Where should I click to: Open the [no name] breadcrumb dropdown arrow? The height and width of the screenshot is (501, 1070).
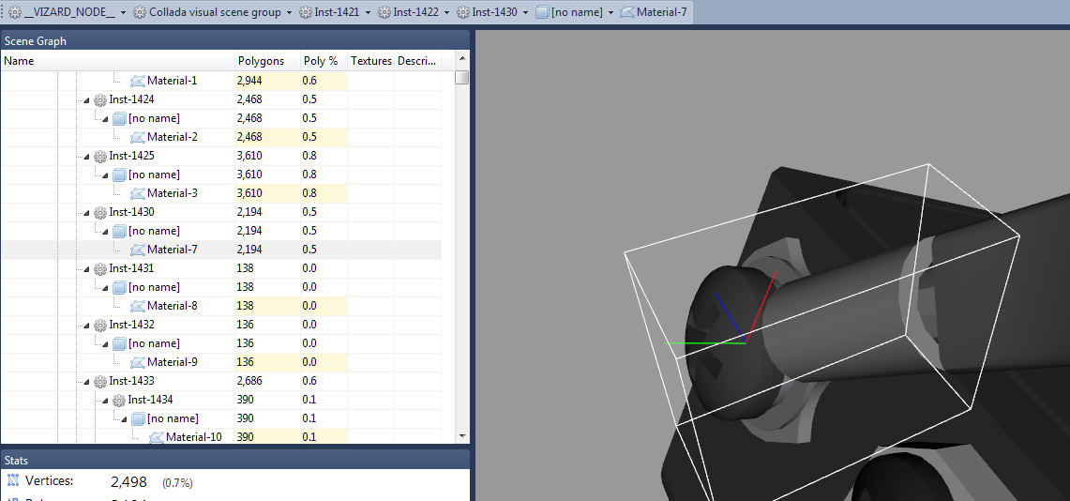pyautogui.click(x=610, y=13)
